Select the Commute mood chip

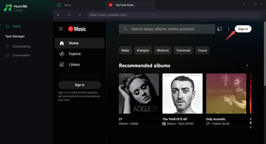point(184,50)
